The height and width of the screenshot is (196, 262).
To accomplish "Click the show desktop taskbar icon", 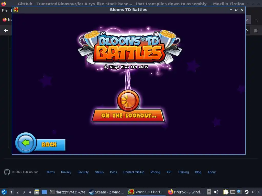I will pyautogui.click(x=44, y=192).
